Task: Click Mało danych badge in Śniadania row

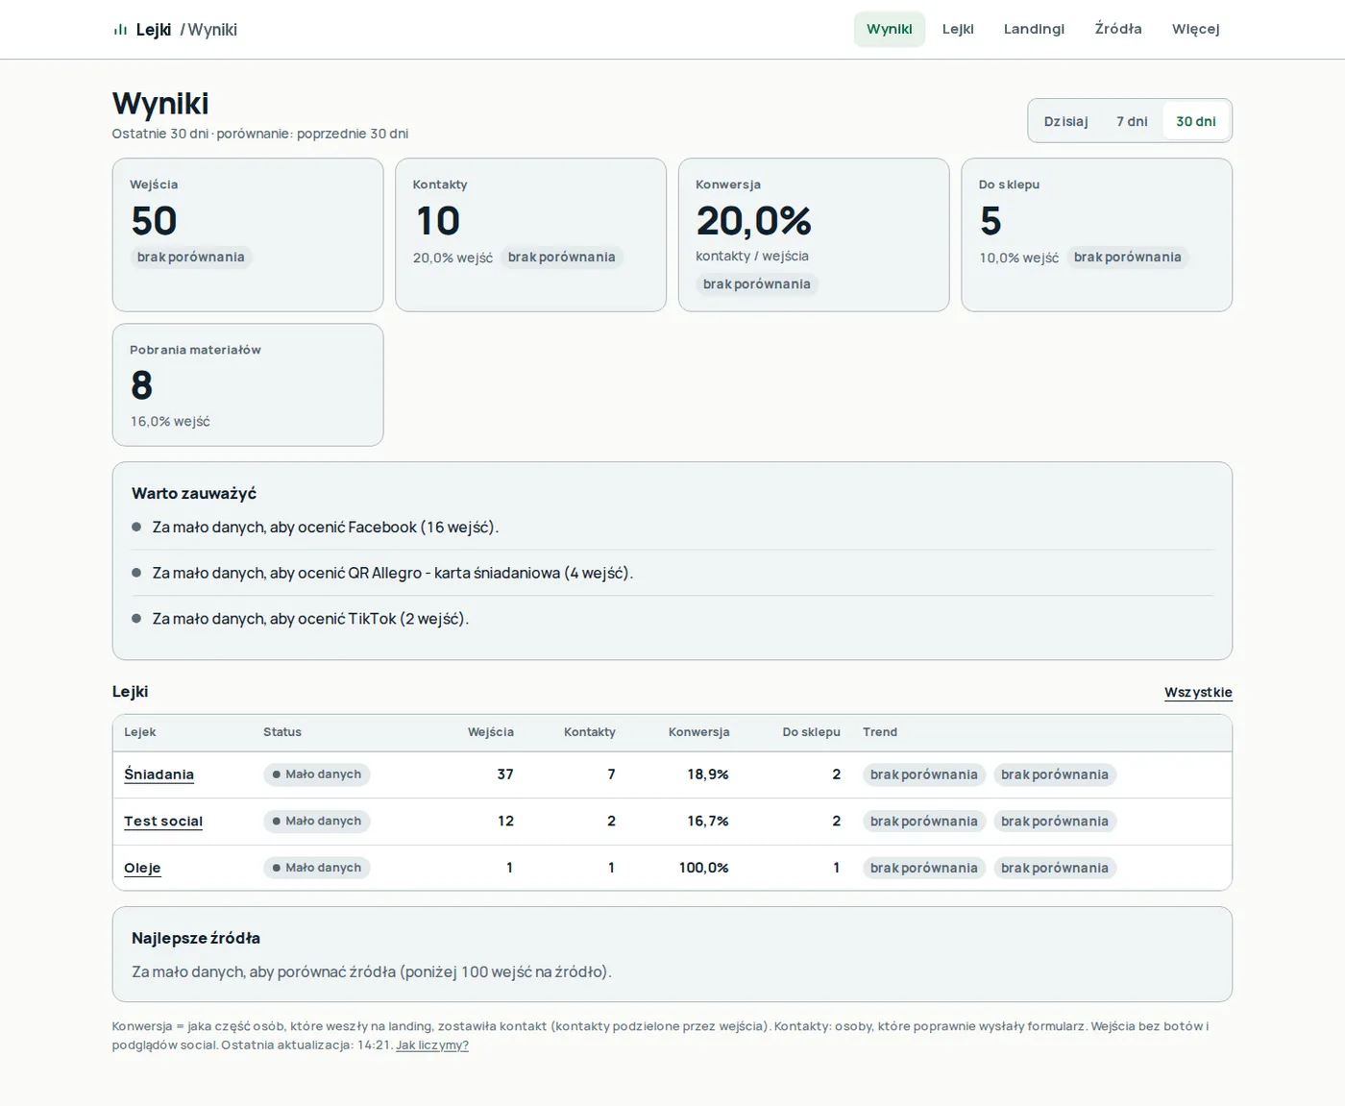Action: tap(317, 774)
